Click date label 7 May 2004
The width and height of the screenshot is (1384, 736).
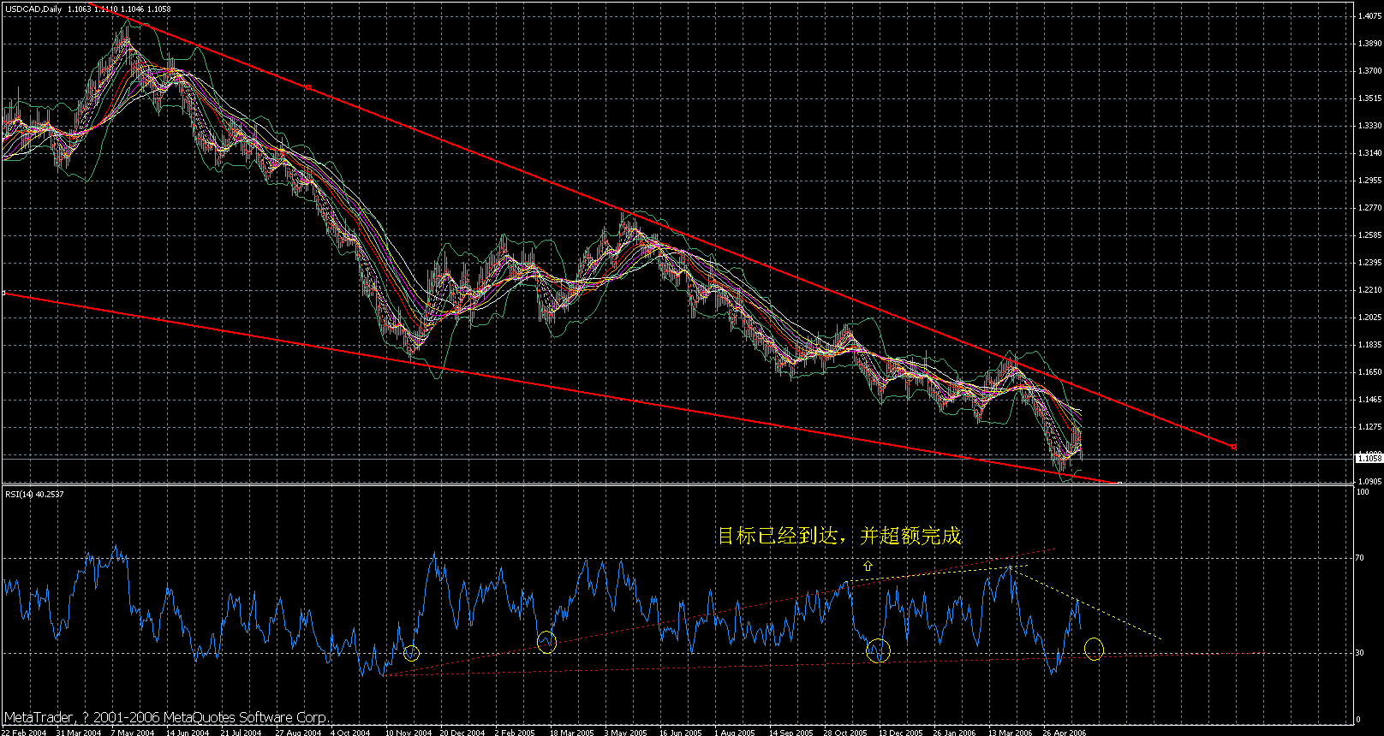(x=133, y=732)
